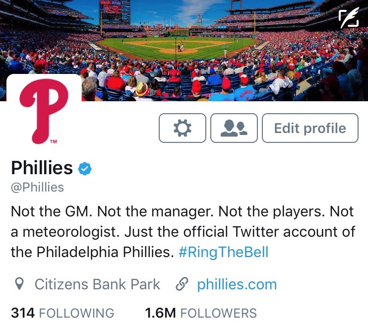Tap the @Phillies handle
368x332 pixels.
click(37, 187)
